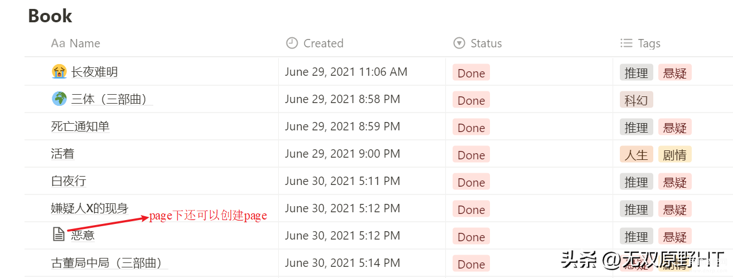Click the Aa text icon in Name header
Screen dimensions: 733x278
tap(58, 43)
